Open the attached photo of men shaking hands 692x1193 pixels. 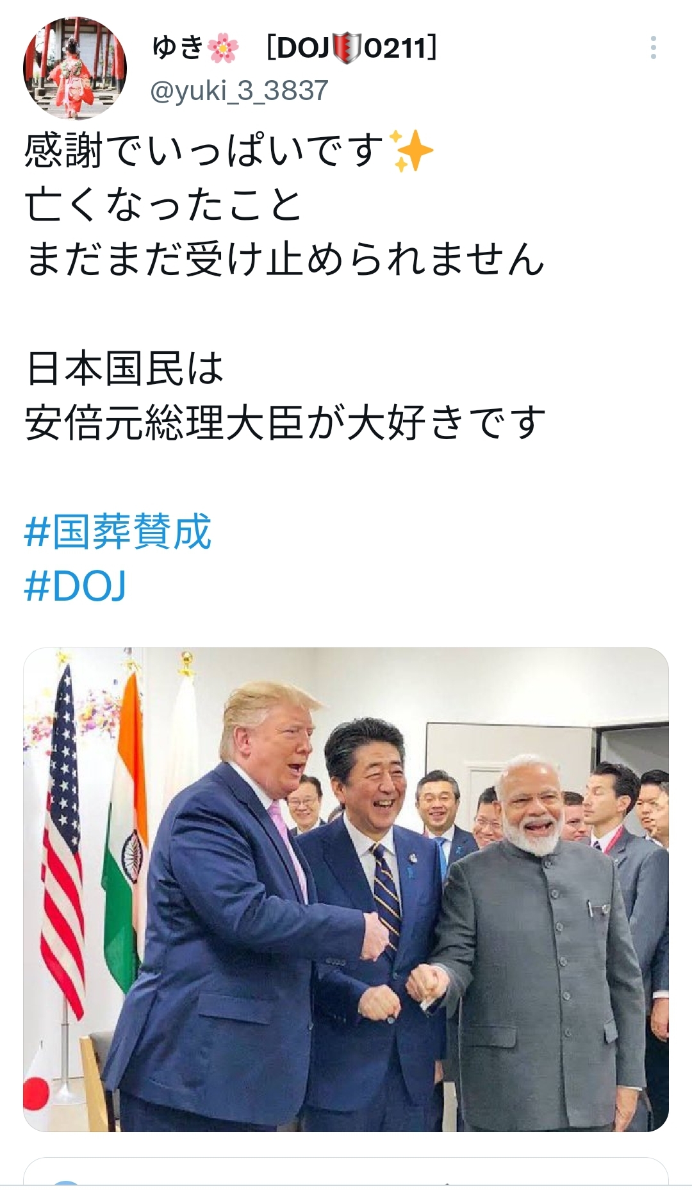coord(346,889)
